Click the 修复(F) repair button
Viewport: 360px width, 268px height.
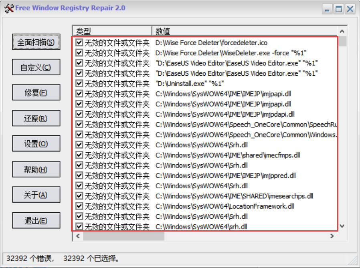click(x=36, y=93)
